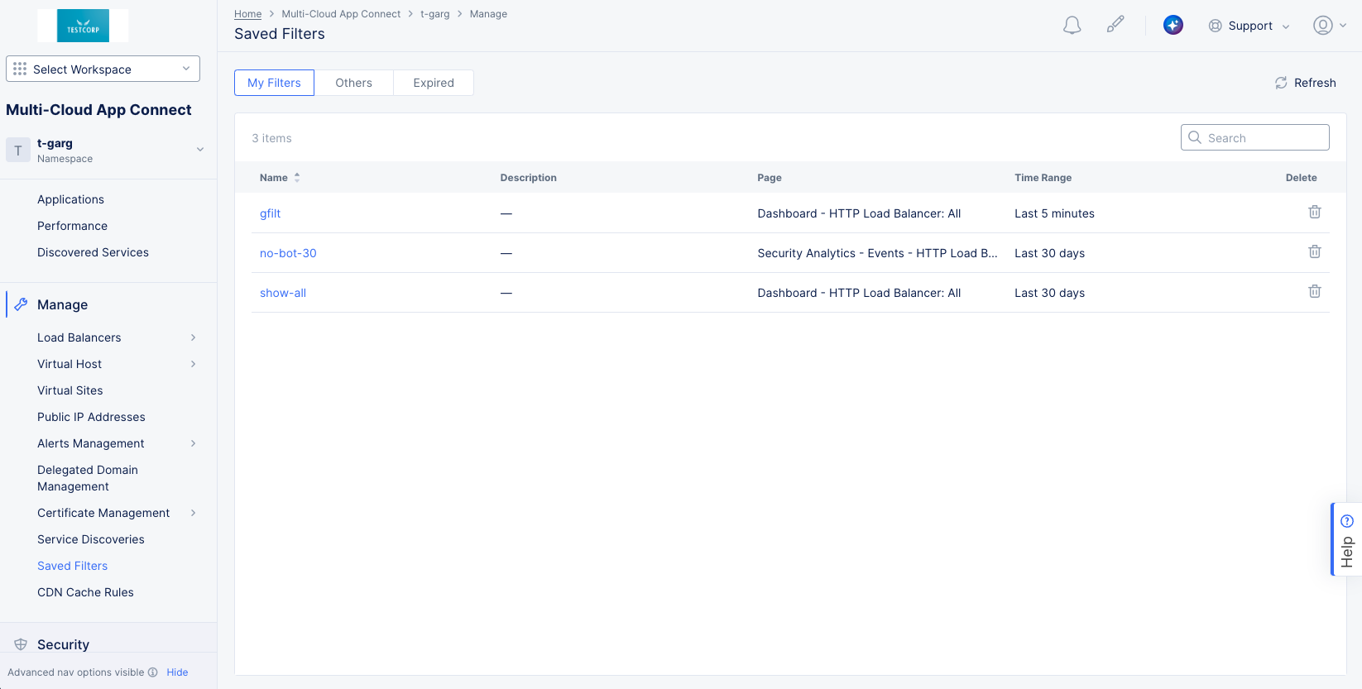
Task: Click the Time Range column header
Action: pos(1043,178)
